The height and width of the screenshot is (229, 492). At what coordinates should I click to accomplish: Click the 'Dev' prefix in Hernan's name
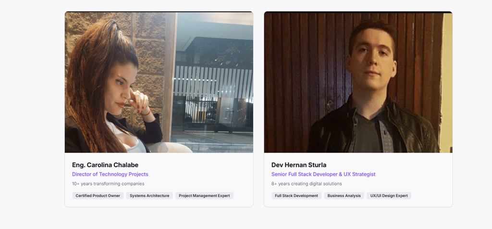click(x=277, y=165)
